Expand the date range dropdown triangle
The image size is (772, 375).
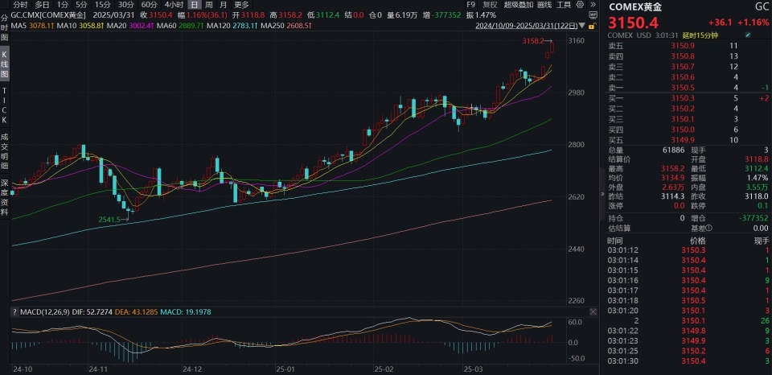(x=581, y=25)
